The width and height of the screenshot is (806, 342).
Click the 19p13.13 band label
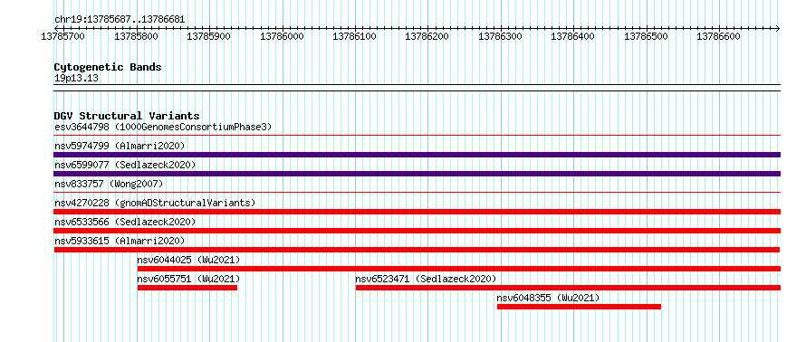(x=76, y=78)
